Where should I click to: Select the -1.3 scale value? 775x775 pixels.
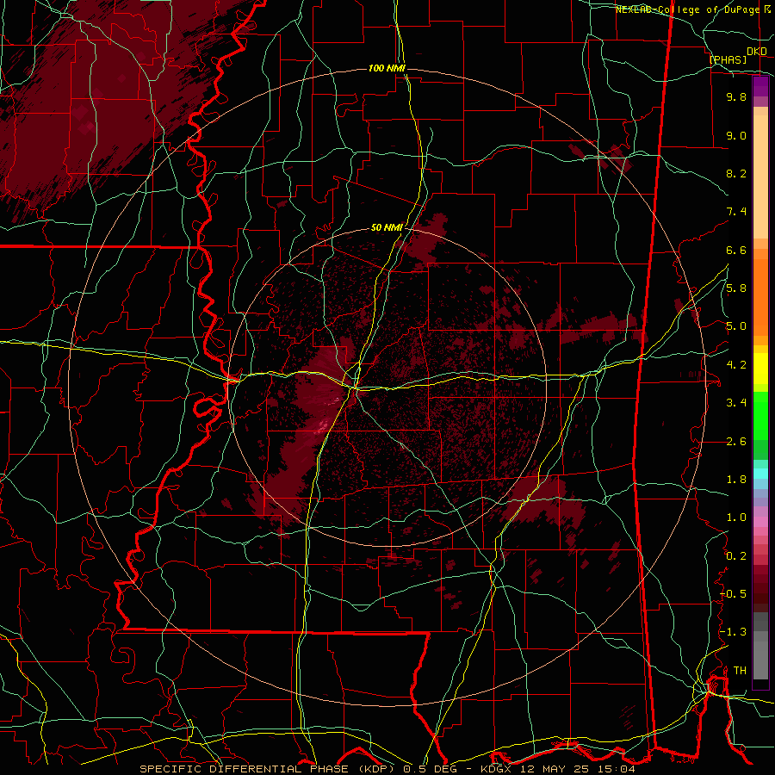tap(733, 632)
